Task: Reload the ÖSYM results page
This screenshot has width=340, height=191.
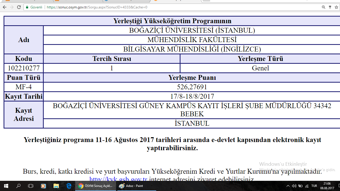Action: tap(19, 7)
